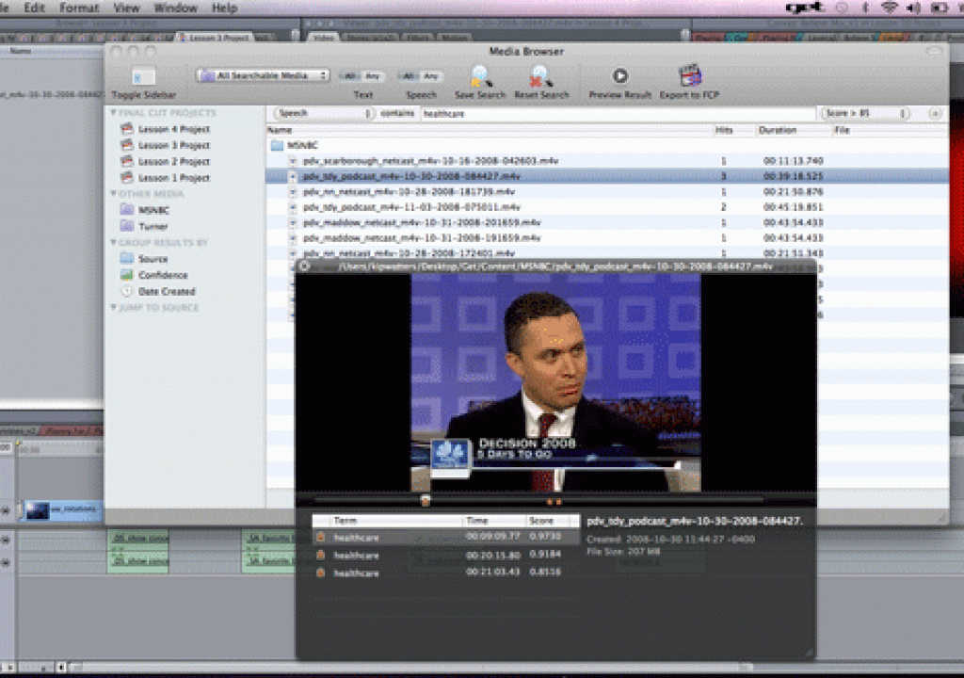This screenshot has height=678, width=964.
Task: Add a search criterion with plus button
Action: pos(935,113)
